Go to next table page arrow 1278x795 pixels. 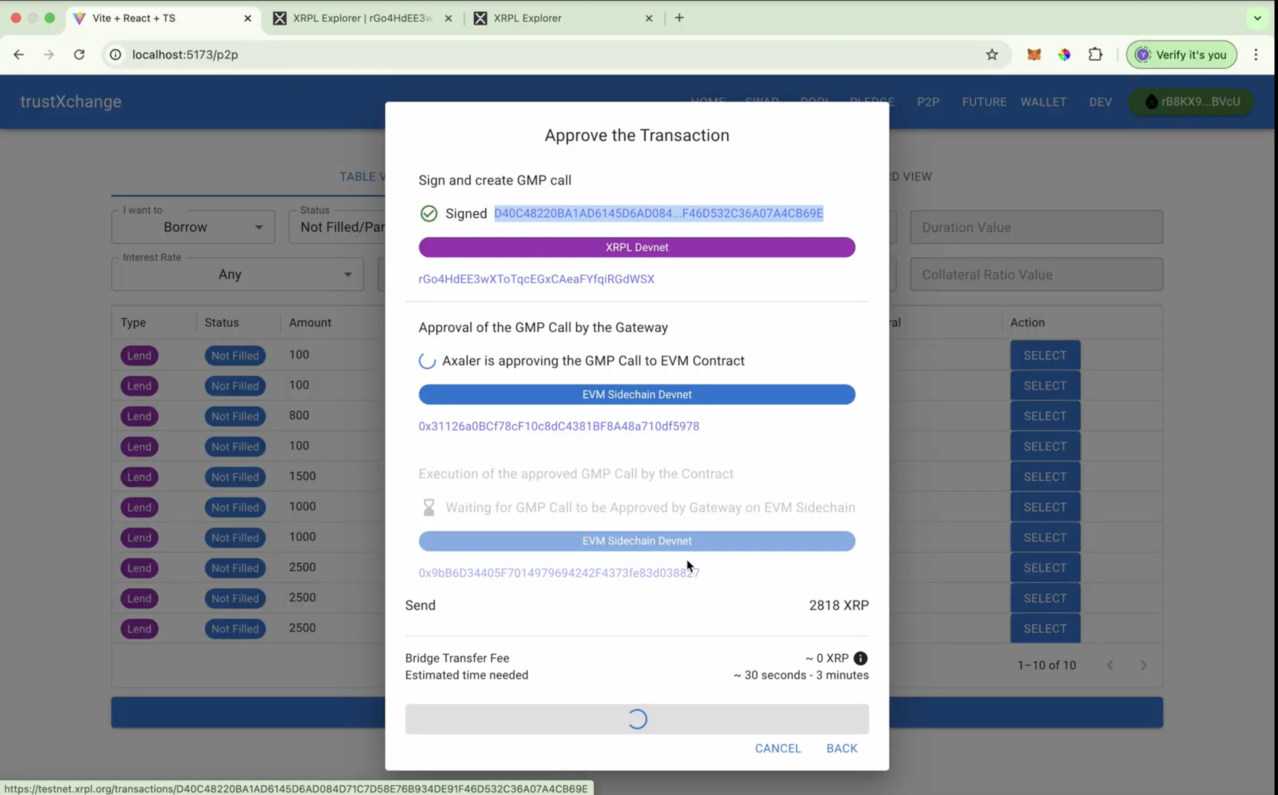point(1143,665)
